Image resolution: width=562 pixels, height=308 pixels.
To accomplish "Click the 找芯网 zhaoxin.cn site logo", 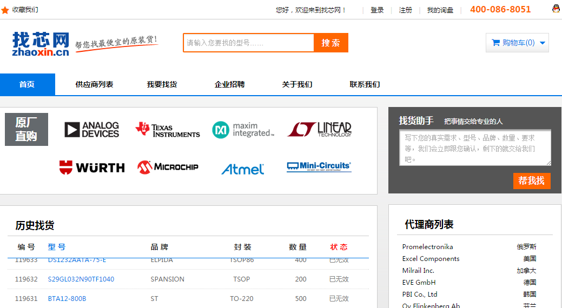I will click(41, 43).
